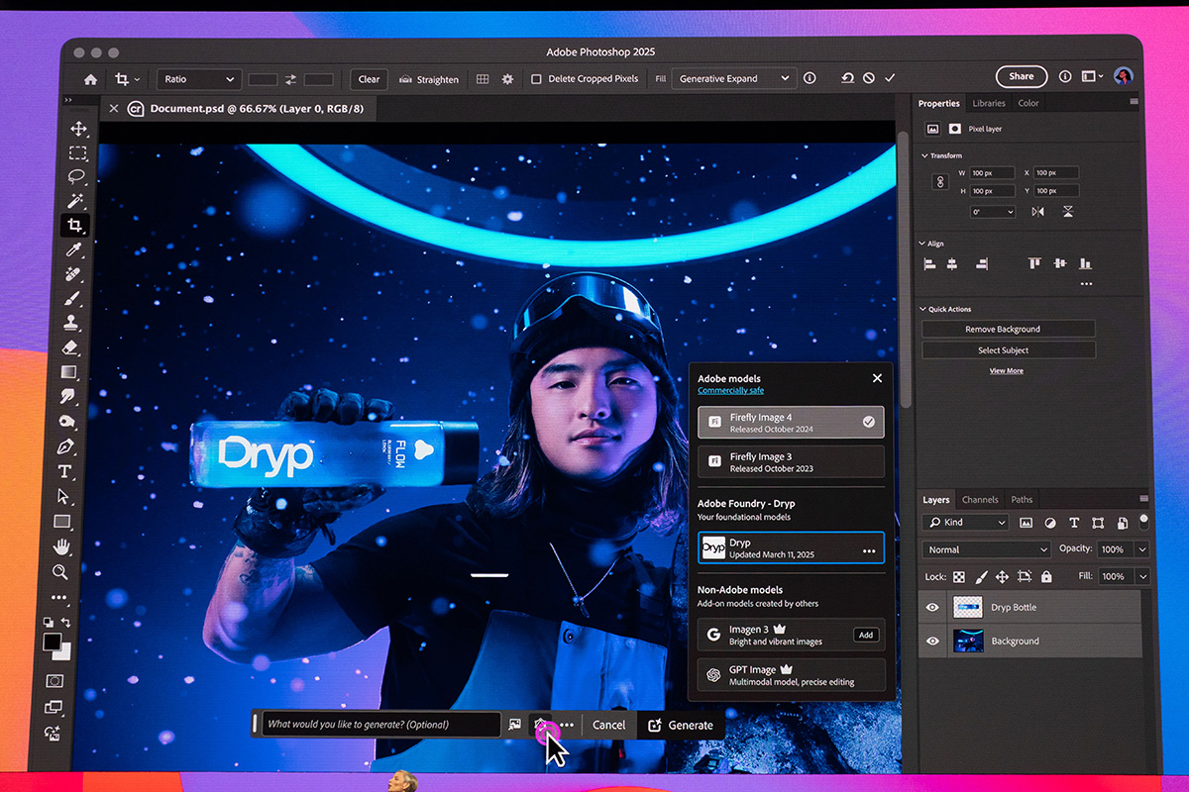The height and width of the screenshot is (792, 1189).
Task: Switch to the Color tab
Action: point(1028,103)
